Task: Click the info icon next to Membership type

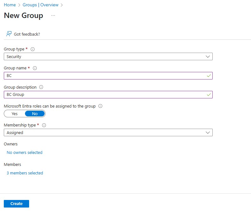Action: [44, 125]
